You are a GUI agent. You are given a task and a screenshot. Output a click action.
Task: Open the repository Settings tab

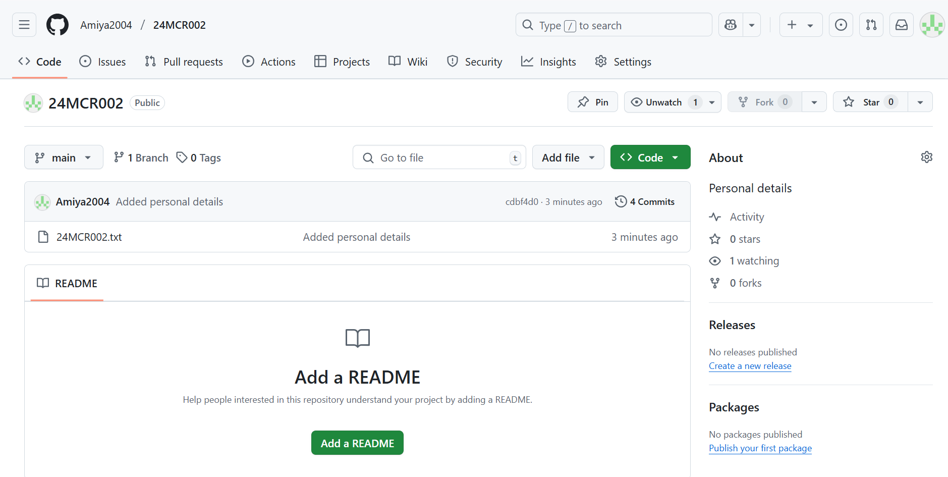click(x=623, y=62)
